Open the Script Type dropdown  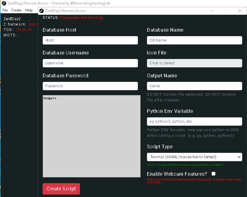point(194,157)
